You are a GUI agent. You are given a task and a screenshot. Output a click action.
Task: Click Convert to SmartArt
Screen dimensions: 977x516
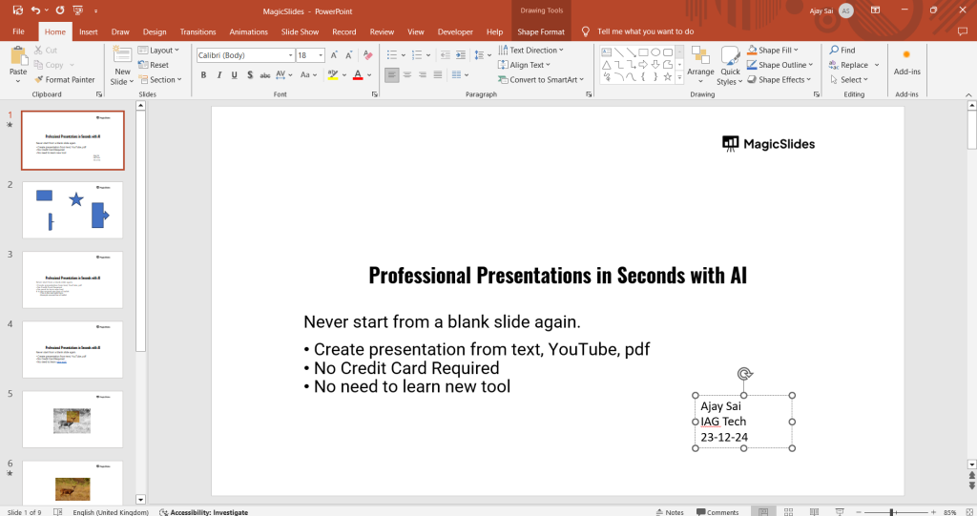541,80
